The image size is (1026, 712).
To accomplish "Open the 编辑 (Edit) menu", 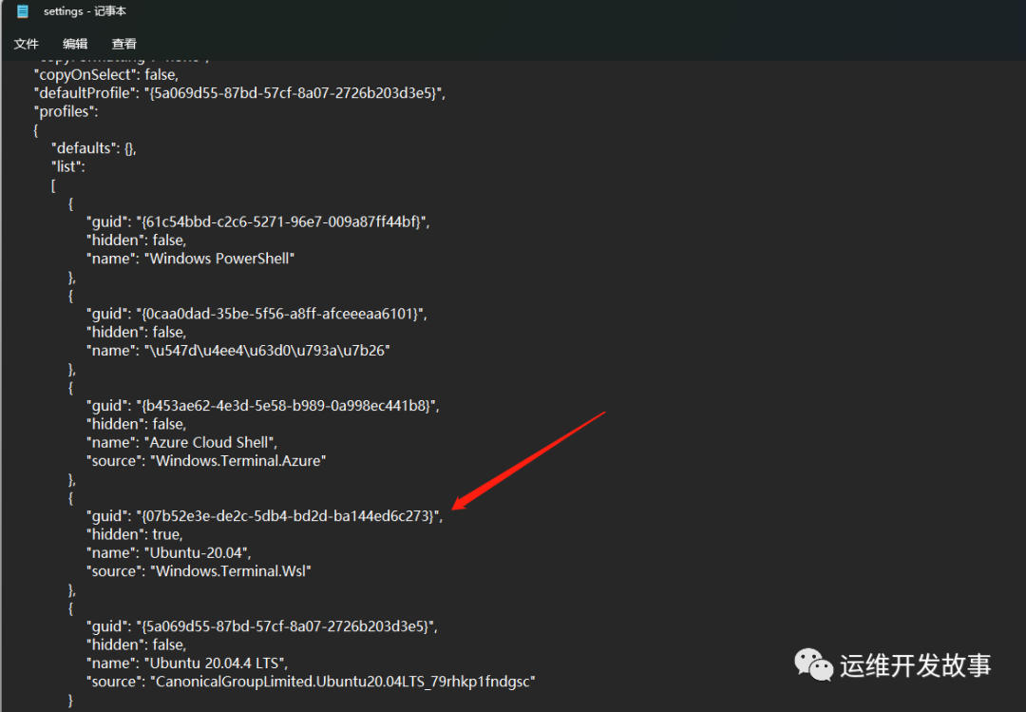I will point(75,44).
